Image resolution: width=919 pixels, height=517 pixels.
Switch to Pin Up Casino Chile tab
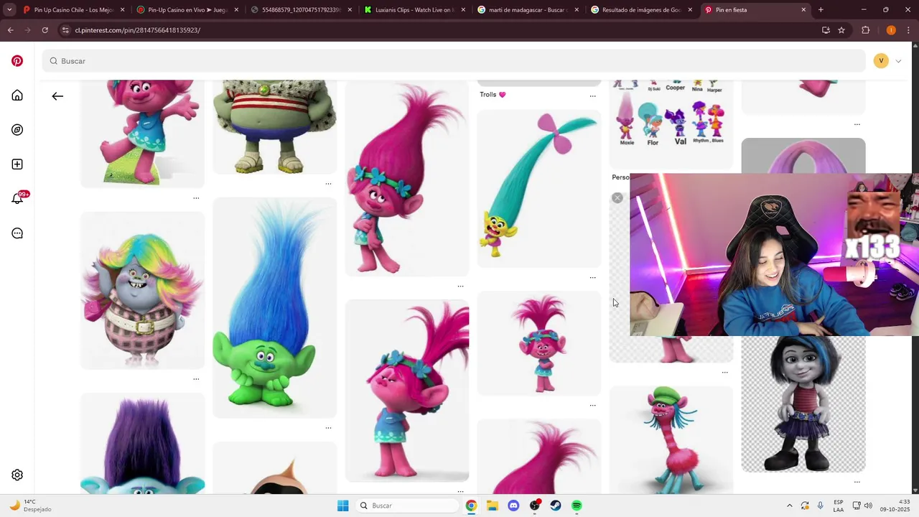pos(73,10)
